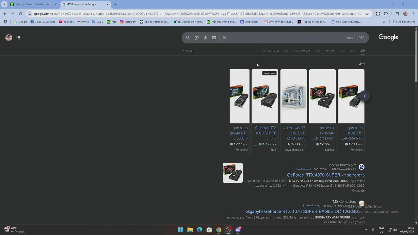Click translate-page link on zap.co.il result
This screenshot has height=235, width=418.
tap(303, 169)
